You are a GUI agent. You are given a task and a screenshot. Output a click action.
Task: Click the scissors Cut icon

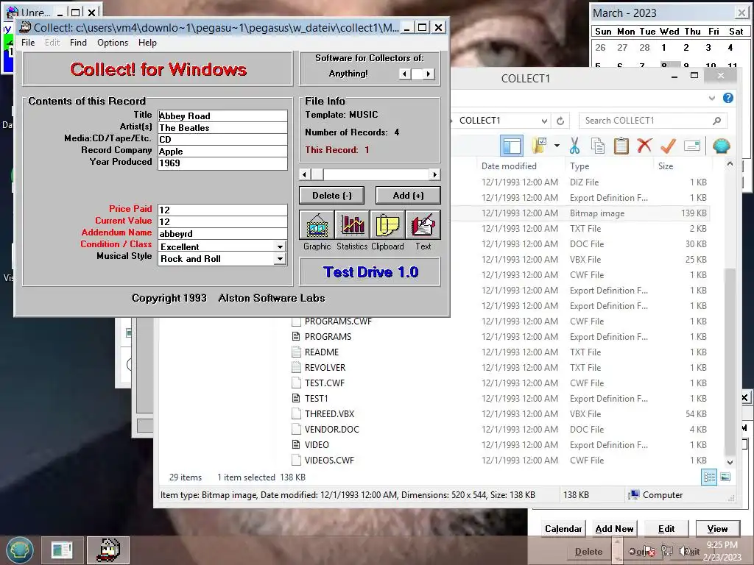(574, 146)
